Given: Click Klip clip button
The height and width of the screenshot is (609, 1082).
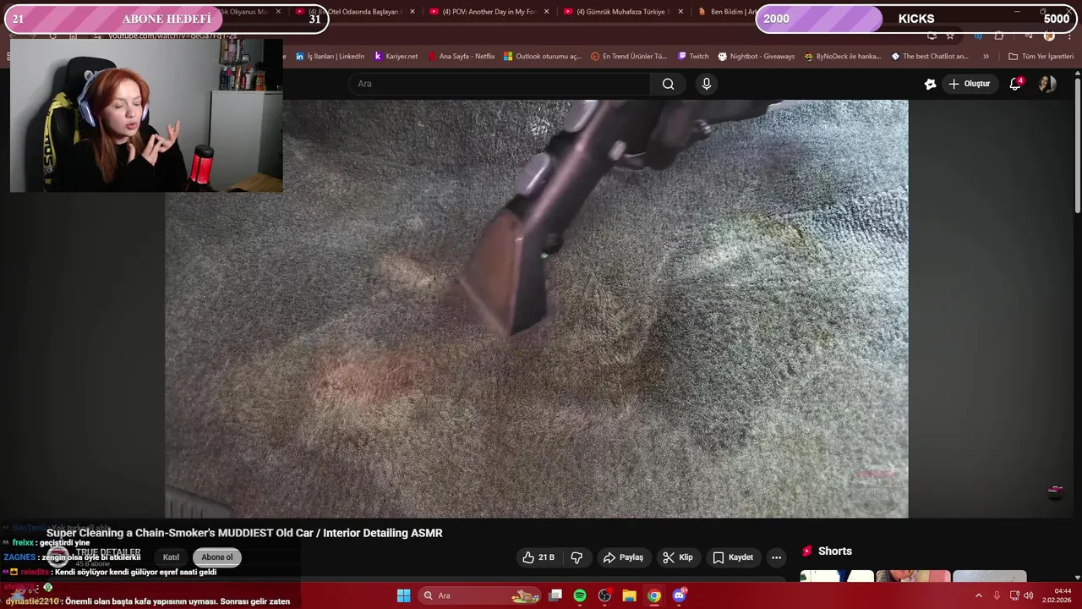Looking at the screenshot, I should (678, 557).
